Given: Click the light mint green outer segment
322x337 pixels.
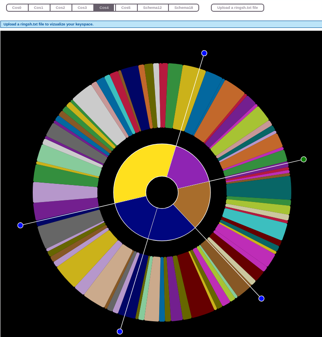Looking at the screenshot, I should tap(69, 160).
